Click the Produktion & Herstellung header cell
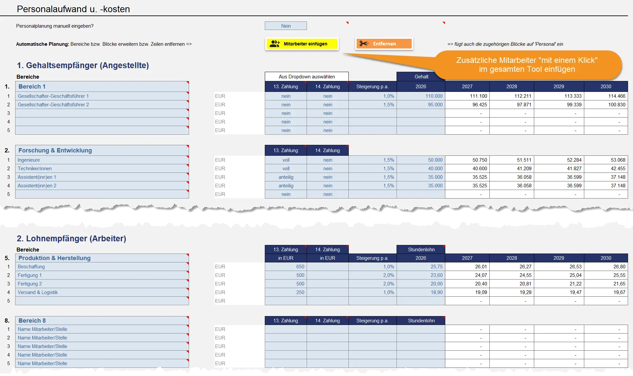Screen dimensions: 633x376 (x=102, y=258)
